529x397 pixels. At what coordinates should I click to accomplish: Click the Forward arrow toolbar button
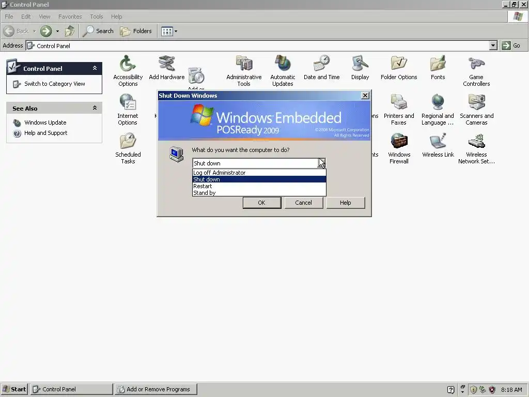[46, 31]
